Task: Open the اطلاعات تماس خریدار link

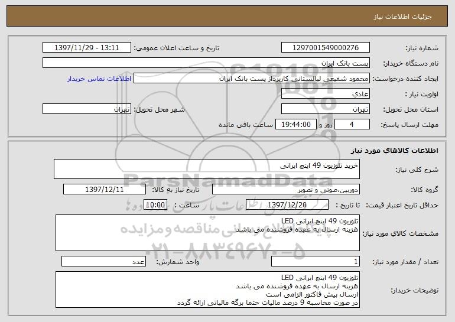Action: click(x=99, y=79)
